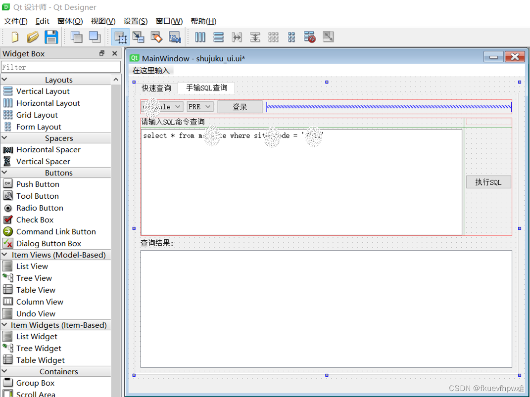The height and width of the screenshot is (397, 530).
Task: Click the 执行SQL button
Action: point(488,182)
